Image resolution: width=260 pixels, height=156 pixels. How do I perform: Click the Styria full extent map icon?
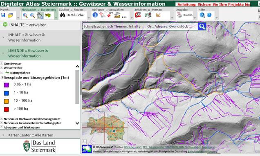click(48, 16)
